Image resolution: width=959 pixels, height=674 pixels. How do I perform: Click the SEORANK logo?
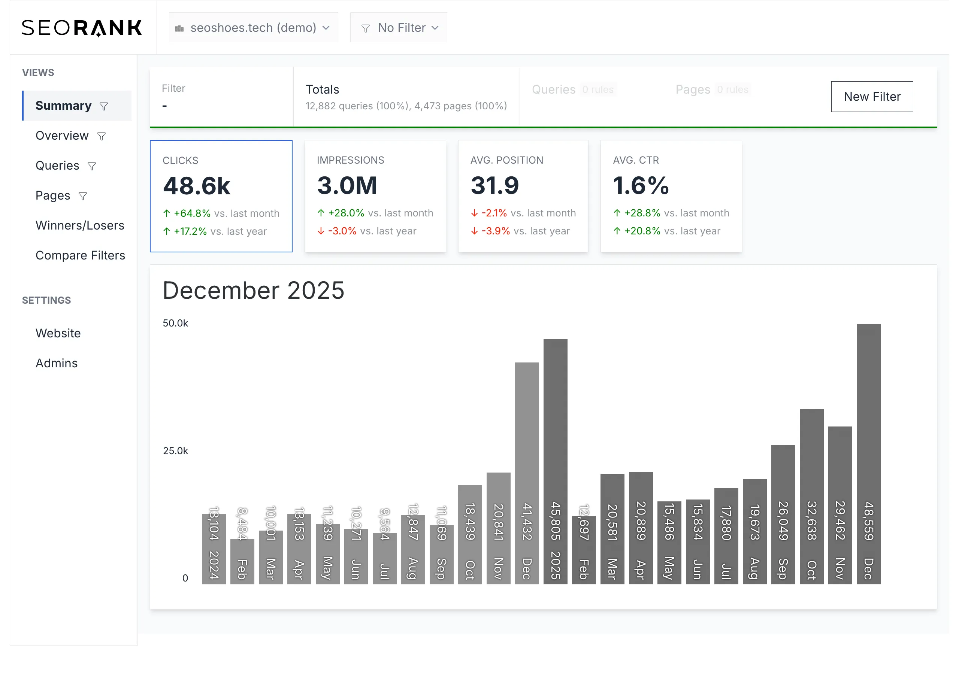pos(82,28)
